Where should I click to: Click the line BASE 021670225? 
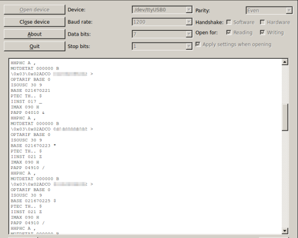[x=33, y=201]
